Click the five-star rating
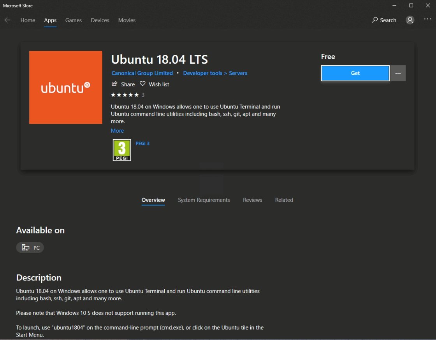The height and width of the screenshot is (340, 436). pyautogui.click(x=125, y=95)
